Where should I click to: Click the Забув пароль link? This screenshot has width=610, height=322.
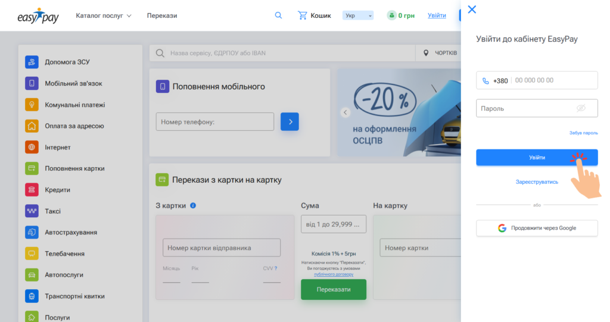tap(583, 133)
